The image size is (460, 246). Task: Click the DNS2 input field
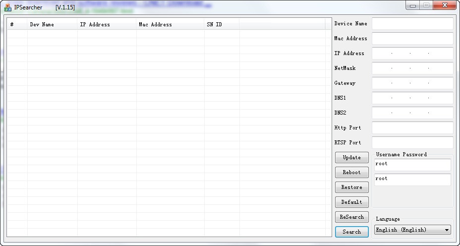coord(412,113)
